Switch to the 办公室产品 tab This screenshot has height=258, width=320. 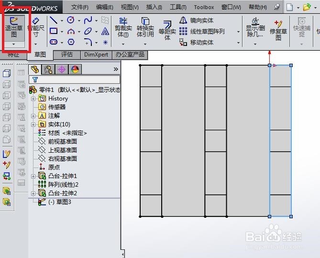(130, 55)
